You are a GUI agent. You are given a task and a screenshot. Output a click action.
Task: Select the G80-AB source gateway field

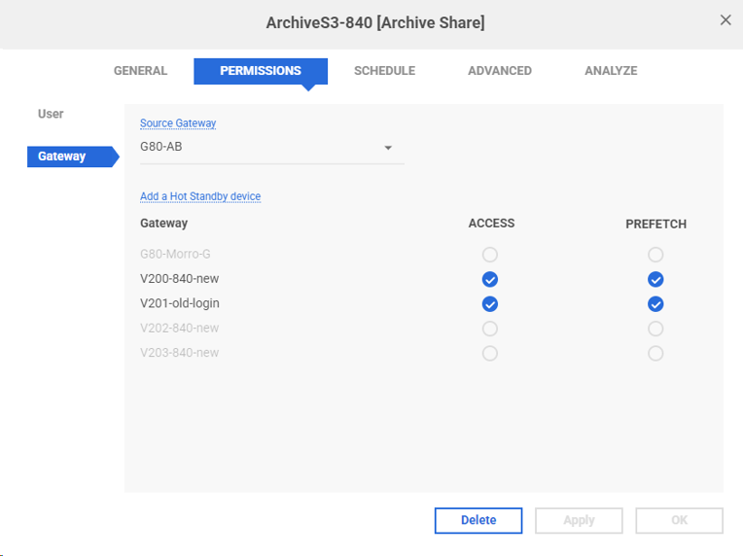click(272, 148)
